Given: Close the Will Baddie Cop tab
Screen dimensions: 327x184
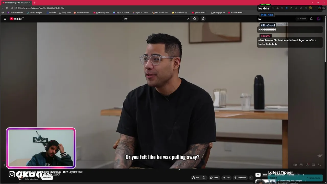Looking at the screenshot, I should click(x=30, y=3).
